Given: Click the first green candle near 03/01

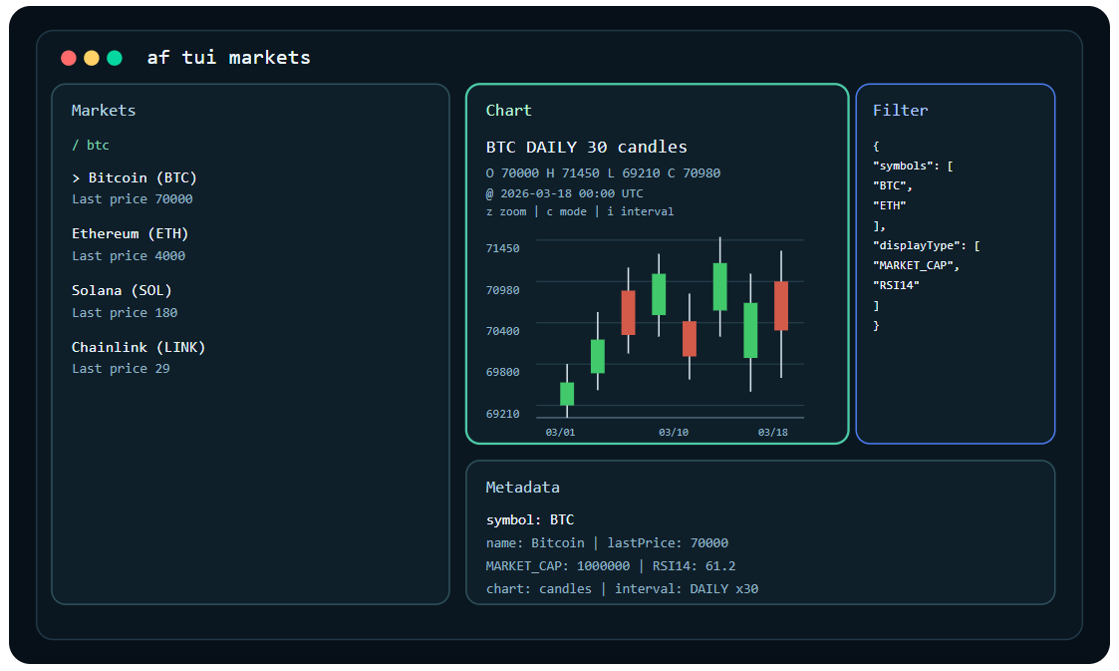Looking at the screenshot, I should [567, 394].
